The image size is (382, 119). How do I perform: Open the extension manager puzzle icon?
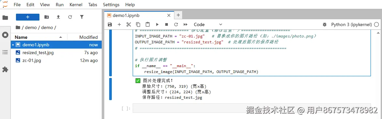pos(5,69)
